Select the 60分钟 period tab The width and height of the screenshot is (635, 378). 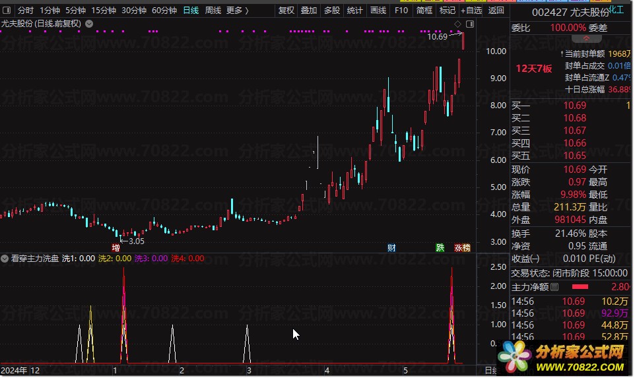pyautogui.click(x=164, y=10)
